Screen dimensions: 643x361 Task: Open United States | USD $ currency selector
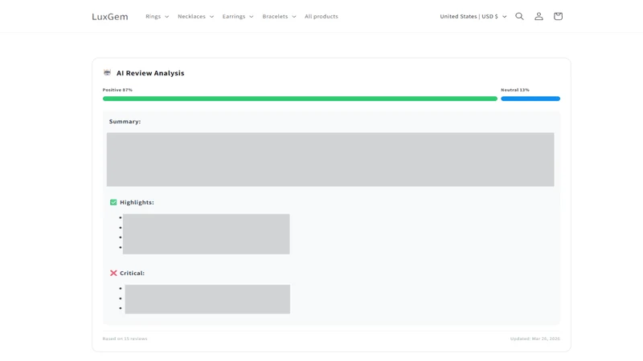473,16
